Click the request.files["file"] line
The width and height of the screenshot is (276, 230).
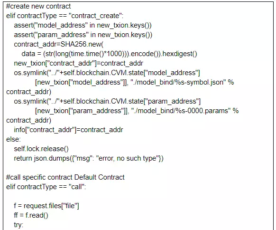(x=46, y=206)
